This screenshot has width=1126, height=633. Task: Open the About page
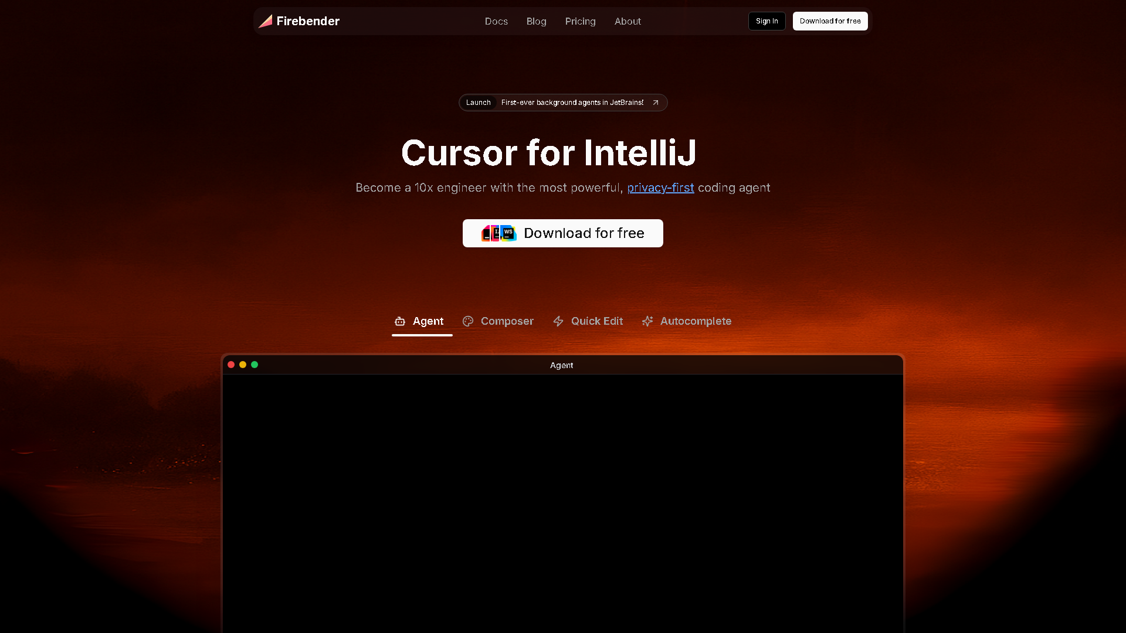(x=628, y=21)
